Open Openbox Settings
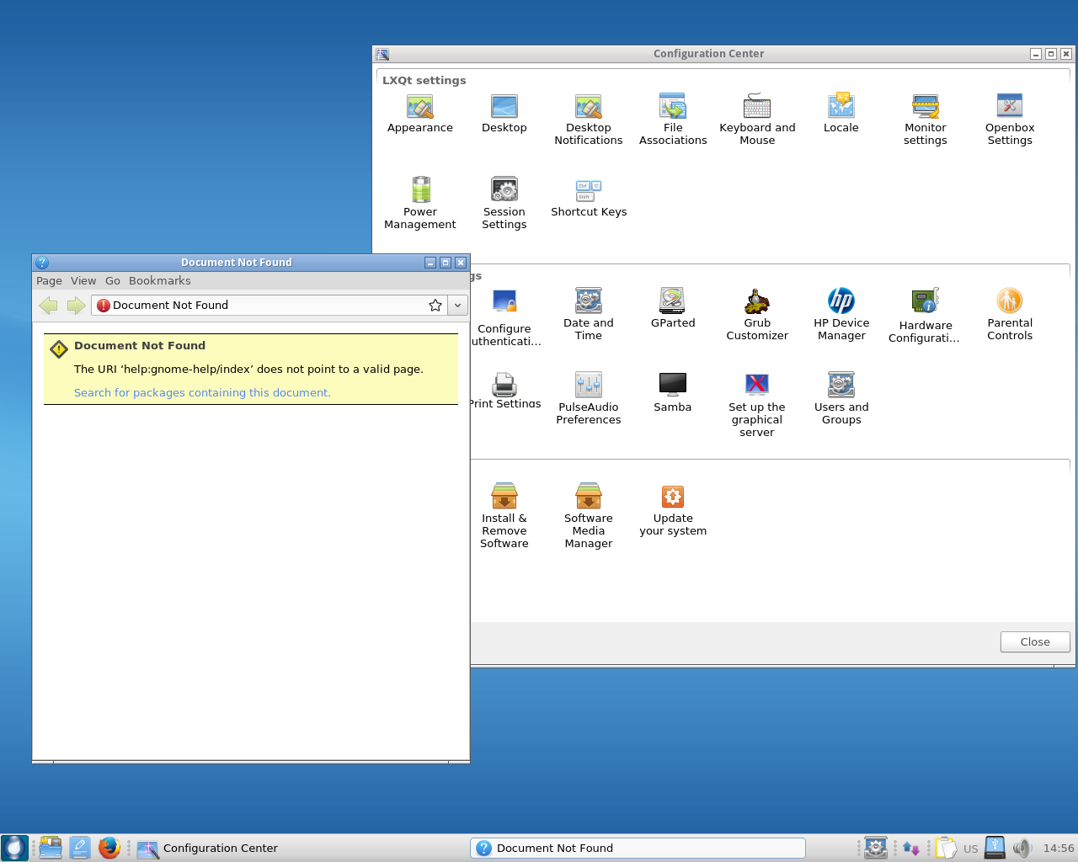The width and height of the screenshot is (1078, 862). coord(1010,120)
